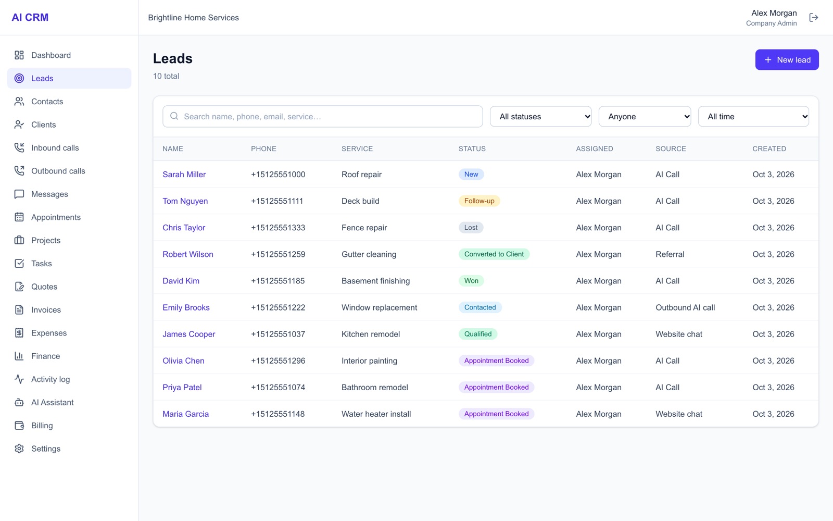Open Maria Garcia lead
This screenshot has height=521, width=833.
click(185, 414)
